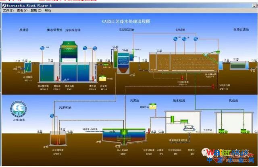Open the 文件(F) menu
This screenshot has width=258, height=167.
click(x=8, y=10)
